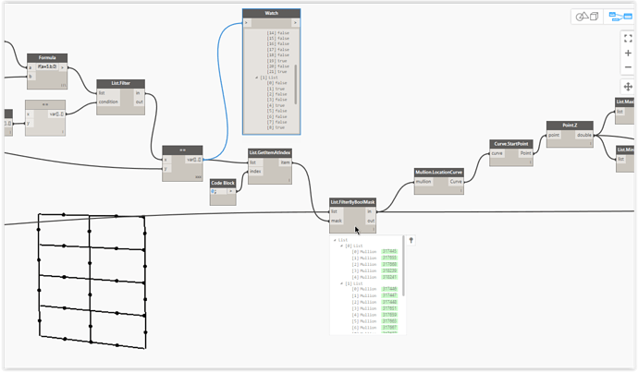Screen dimensions: 638x372
Task: Click List.GetItemAtIndex 'index' input port
Action: (x=255, y=172)
